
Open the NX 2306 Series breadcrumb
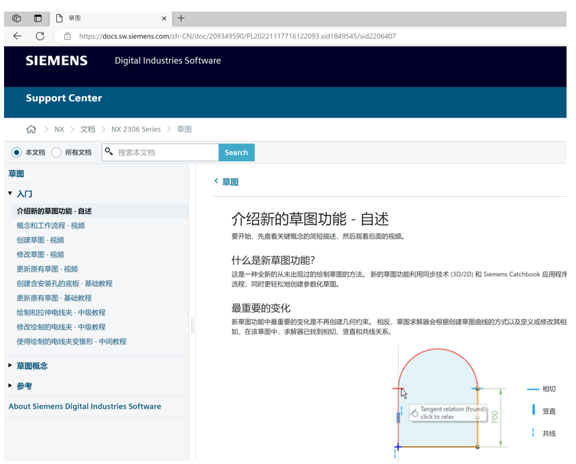point(136,129)
